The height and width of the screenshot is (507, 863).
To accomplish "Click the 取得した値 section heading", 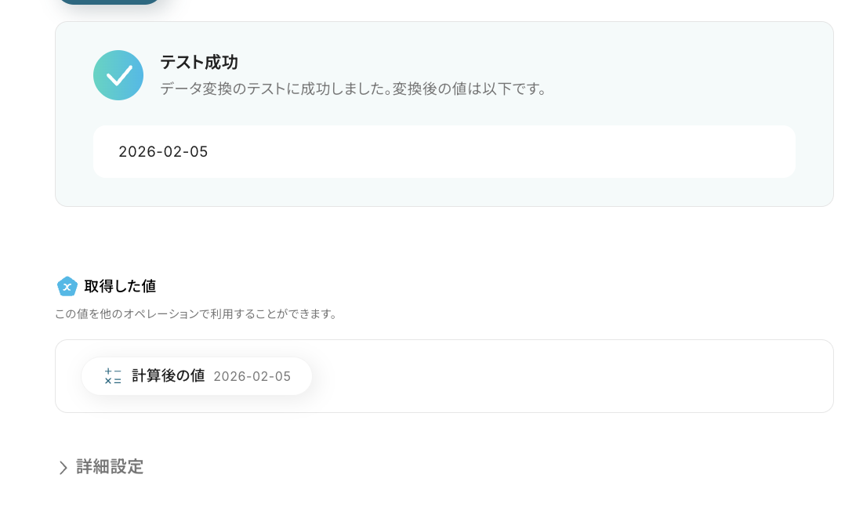I will point(120,287).
